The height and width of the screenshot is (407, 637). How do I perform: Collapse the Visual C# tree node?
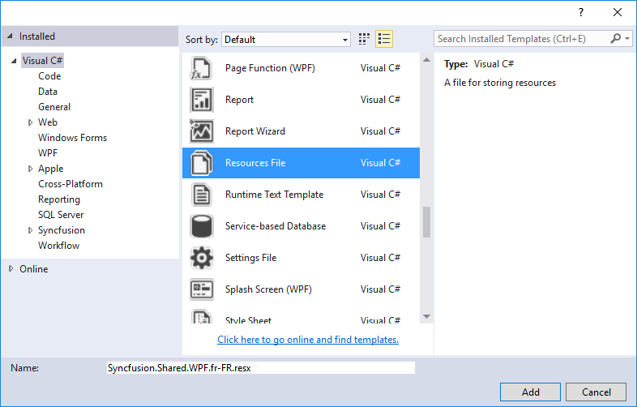click(x=14, y=61)
